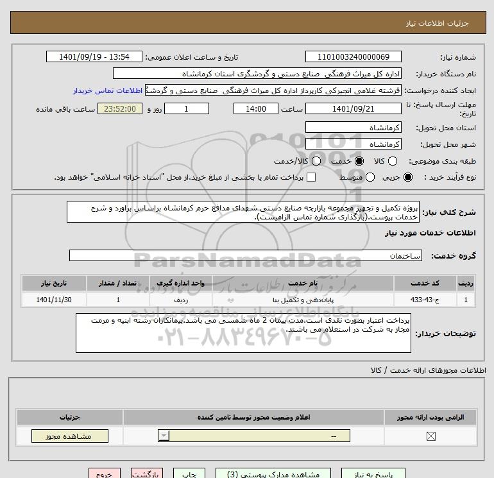Click the توضیحات خریدار text area
This screenshot has width=494, height=478.
tap(243, 333)
